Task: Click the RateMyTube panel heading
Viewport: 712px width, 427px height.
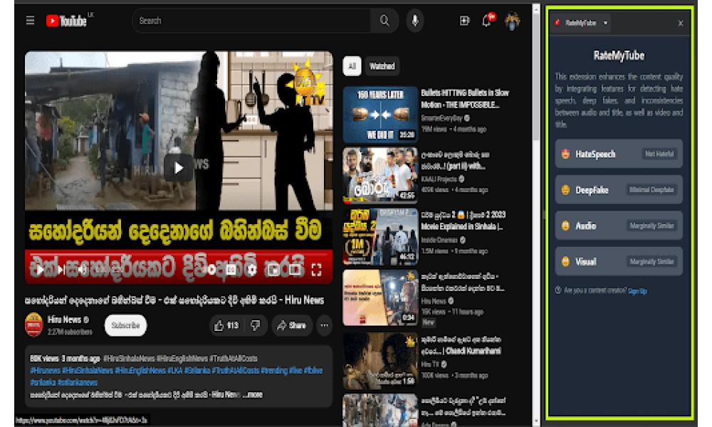Action: tap(619, 56)
